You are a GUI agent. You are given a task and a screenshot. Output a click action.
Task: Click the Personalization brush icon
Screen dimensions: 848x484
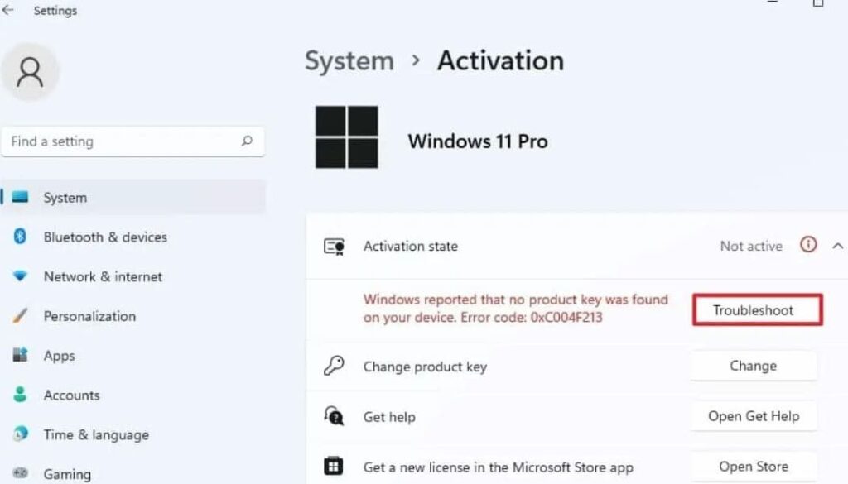click(18, 316)
